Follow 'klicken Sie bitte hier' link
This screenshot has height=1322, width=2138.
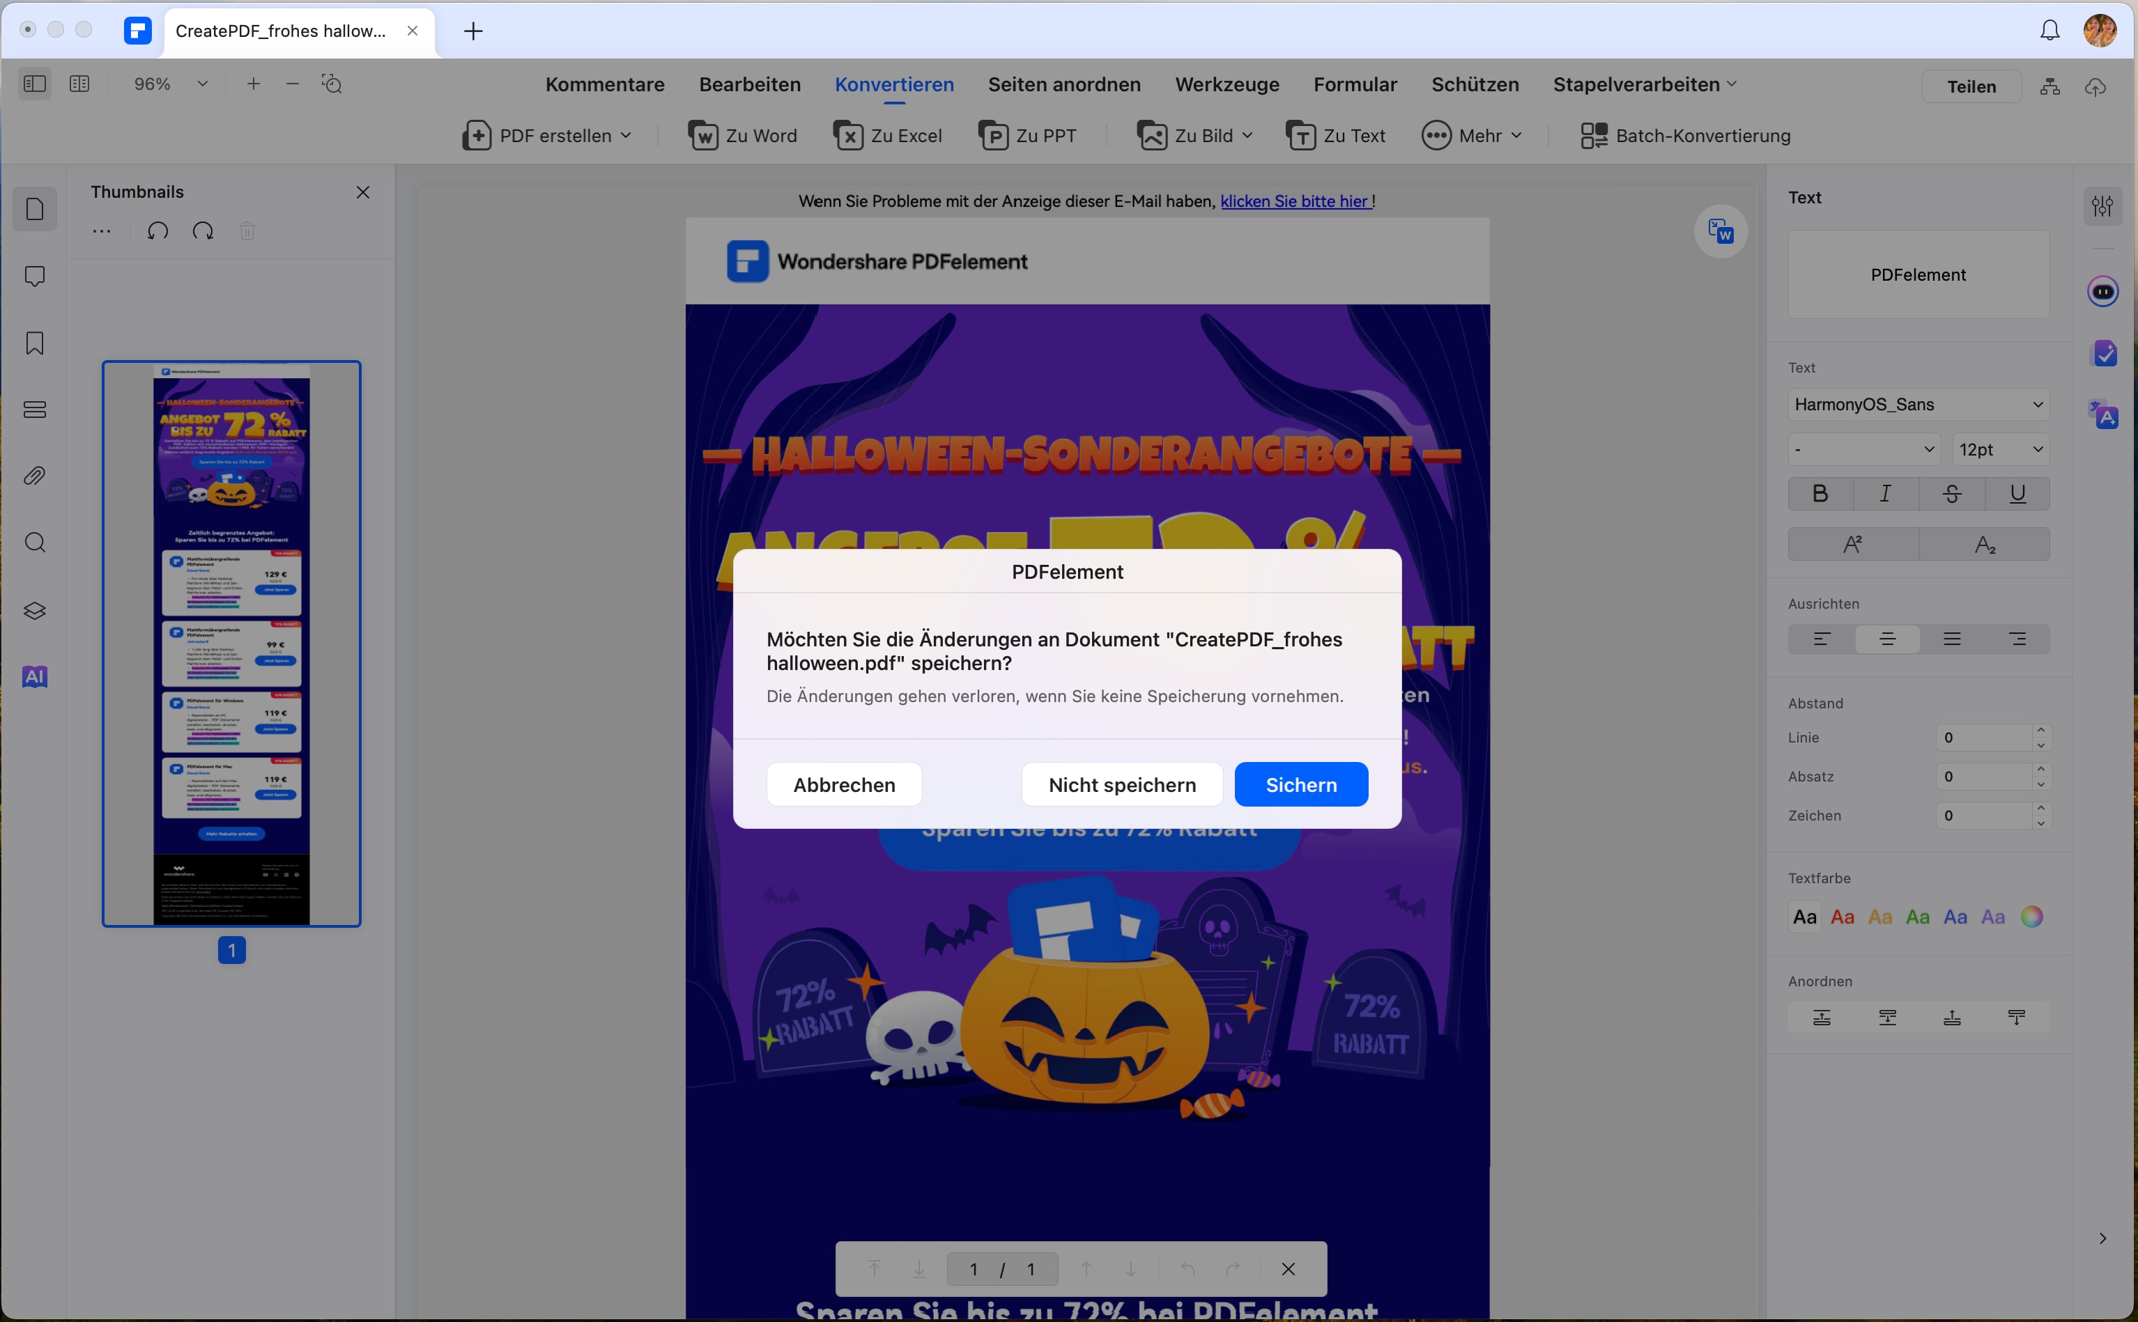point(1294,201)
